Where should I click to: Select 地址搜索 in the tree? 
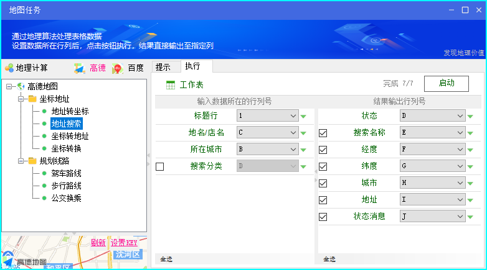[x=67, y=124]
